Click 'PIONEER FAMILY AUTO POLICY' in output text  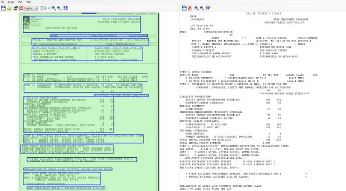coord(284,22)
